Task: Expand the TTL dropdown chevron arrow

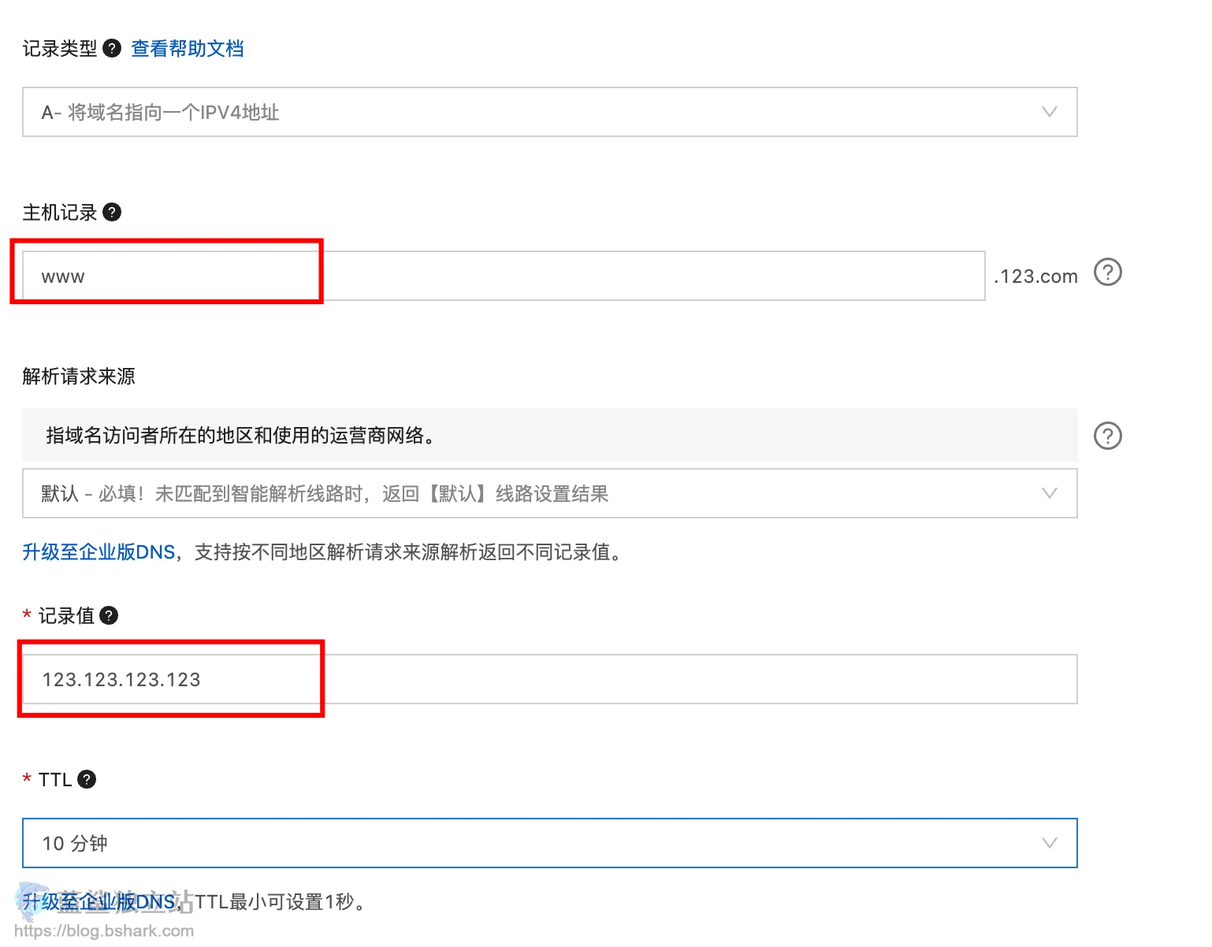Action: [1049, 843]
